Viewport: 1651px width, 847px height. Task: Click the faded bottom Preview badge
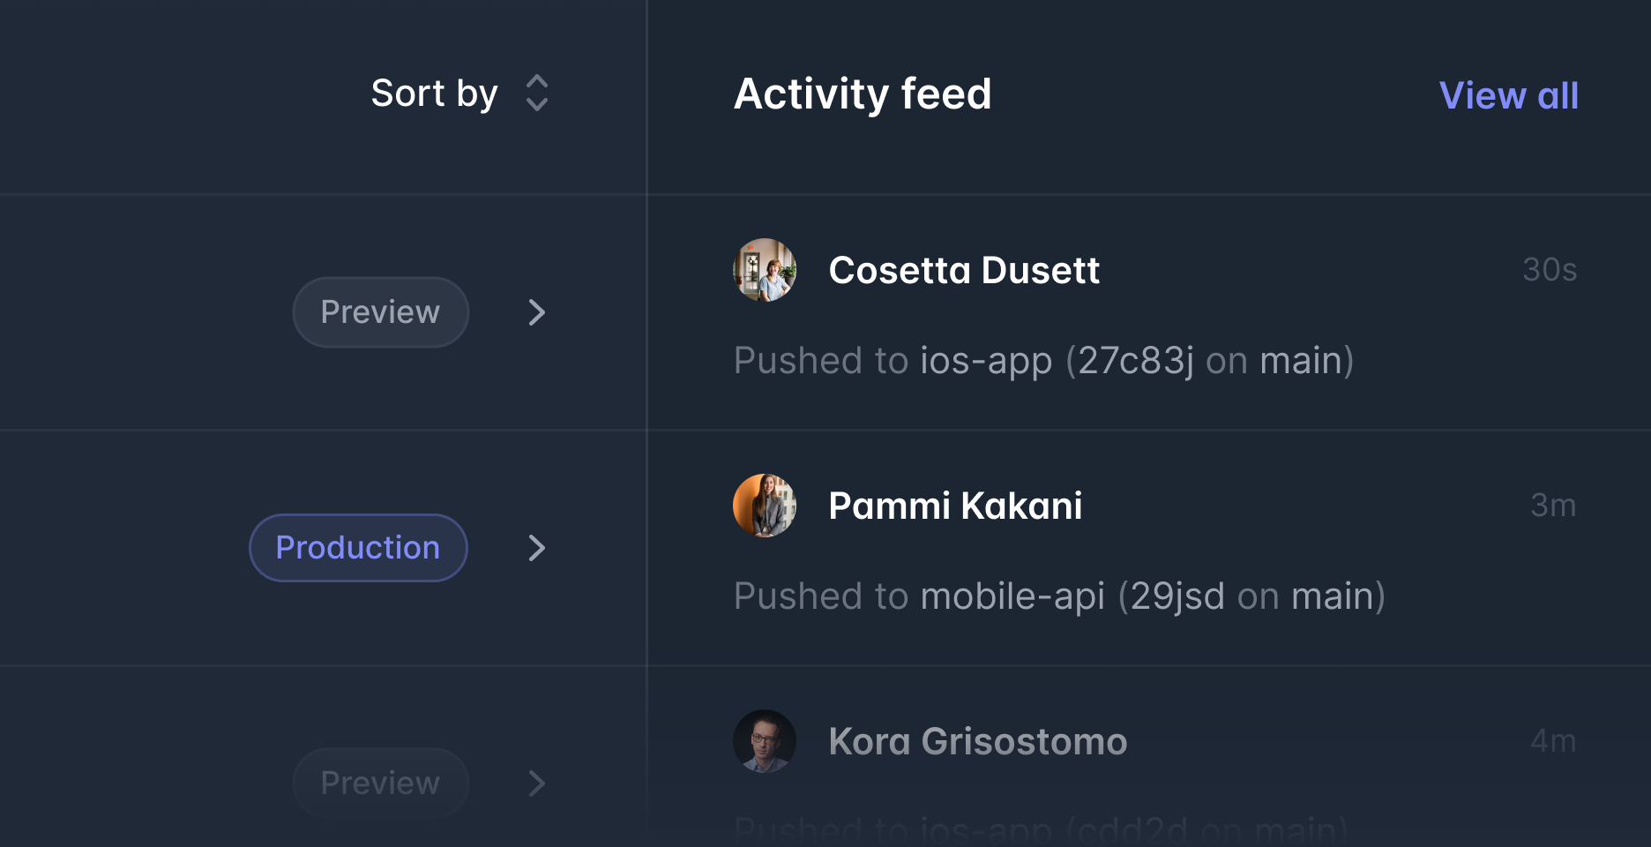point(380,783)
